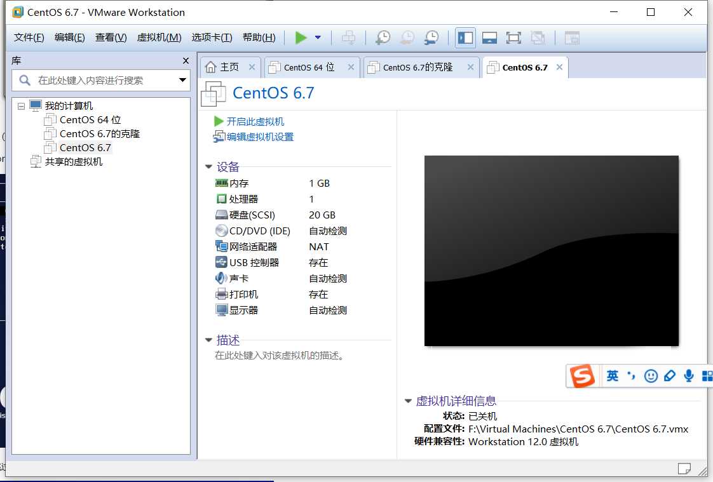Collapse the 虚拟机详细信息 section

point(408,401)
